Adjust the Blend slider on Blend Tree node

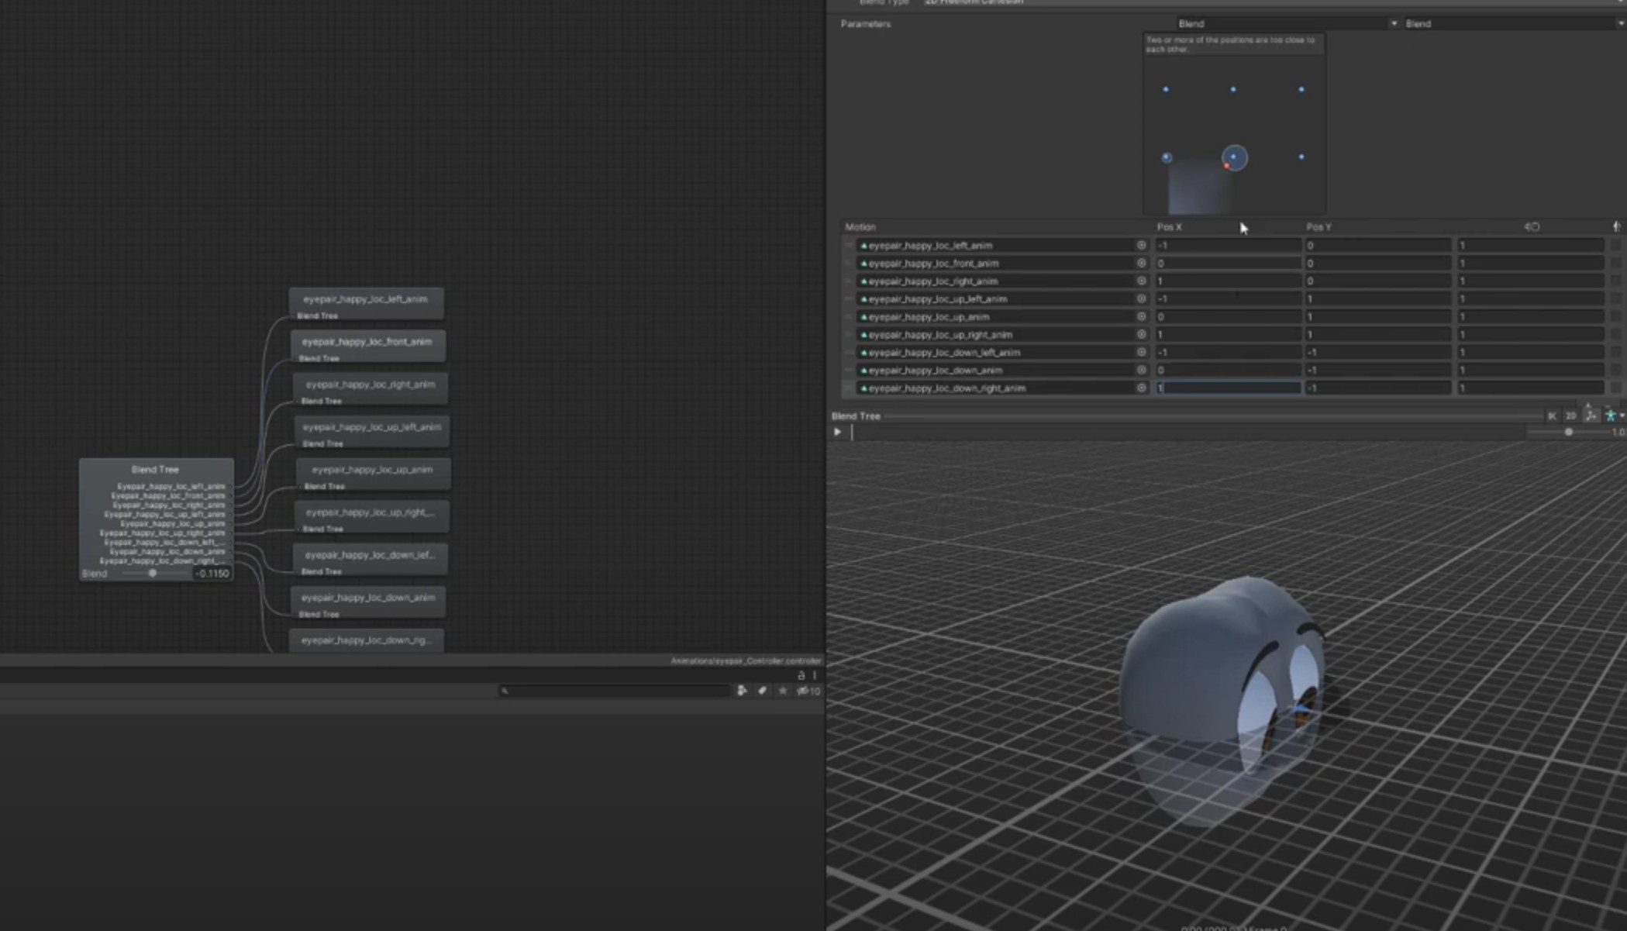pyautogui.click(x=153, y=574)
